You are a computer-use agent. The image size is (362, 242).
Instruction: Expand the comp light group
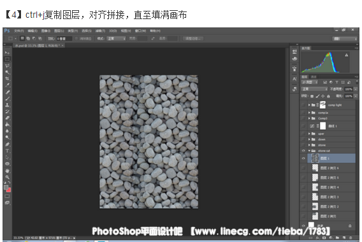click(x=309, y=105)
